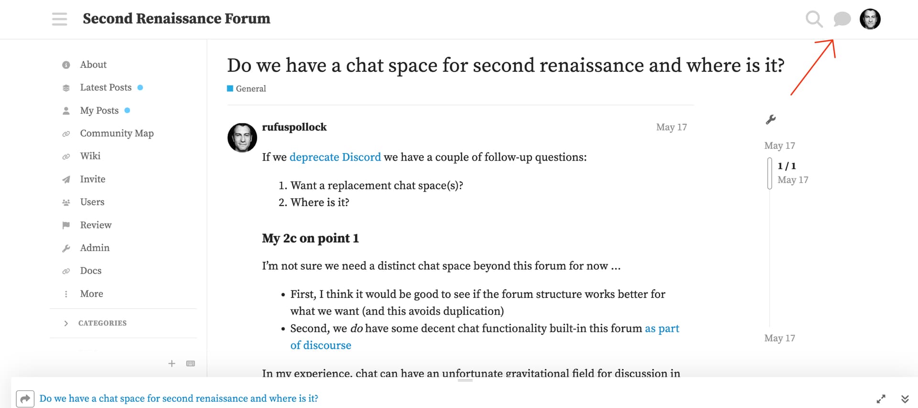Viewport: 918px width, 408px height.
Task: Click the rufuspollock username
Action: coord(294,127)
